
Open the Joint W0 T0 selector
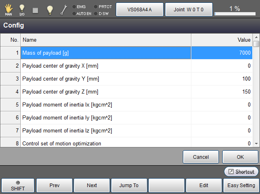point(188,9)
